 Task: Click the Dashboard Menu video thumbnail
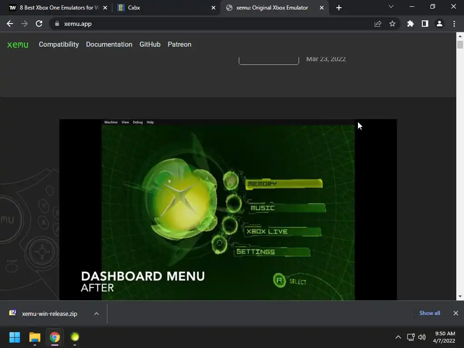228,209
